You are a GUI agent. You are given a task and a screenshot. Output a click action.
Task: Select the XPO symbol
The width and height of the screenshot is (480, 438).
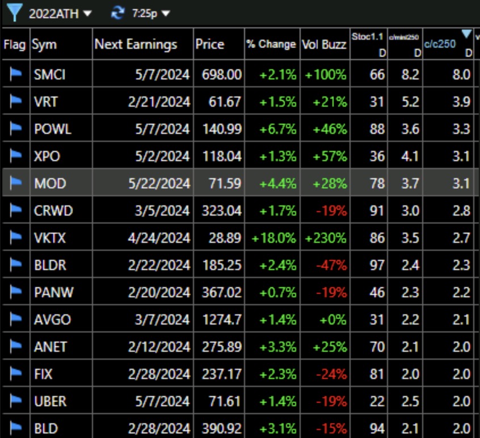coord(47,157)
